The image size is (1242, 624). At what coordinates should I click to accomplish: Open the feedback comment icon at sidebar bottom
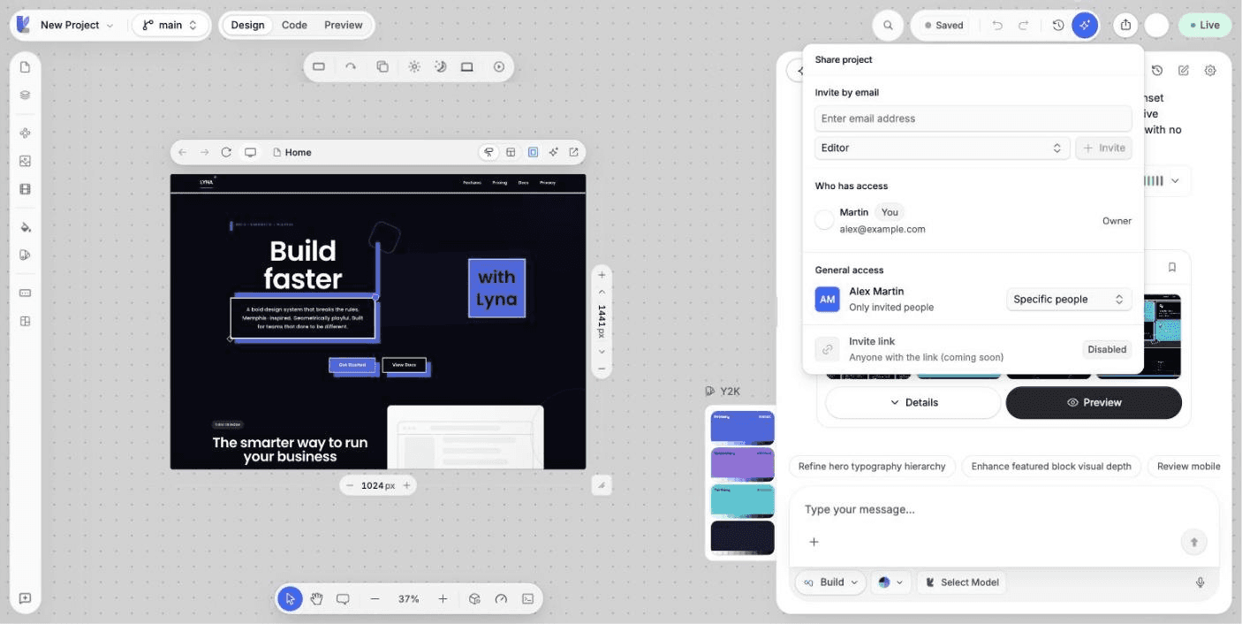[x=25, y=598]
